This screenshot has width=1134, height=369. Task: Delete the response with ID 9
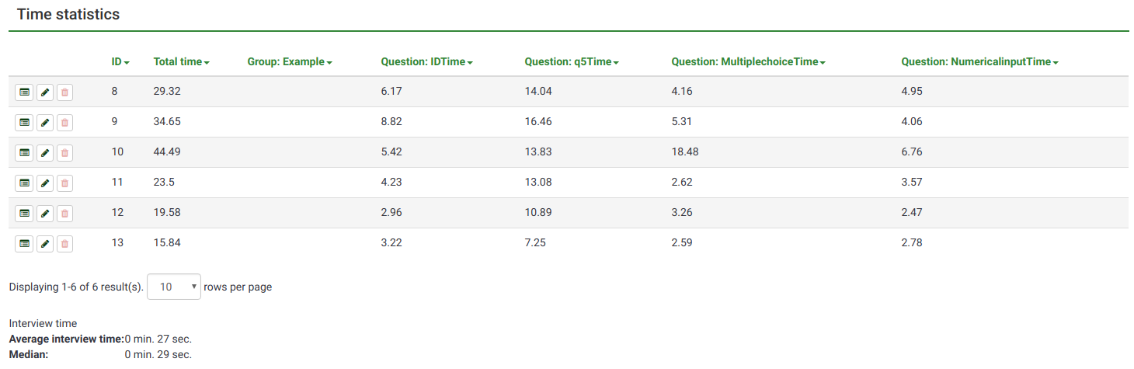click(65, 122)
